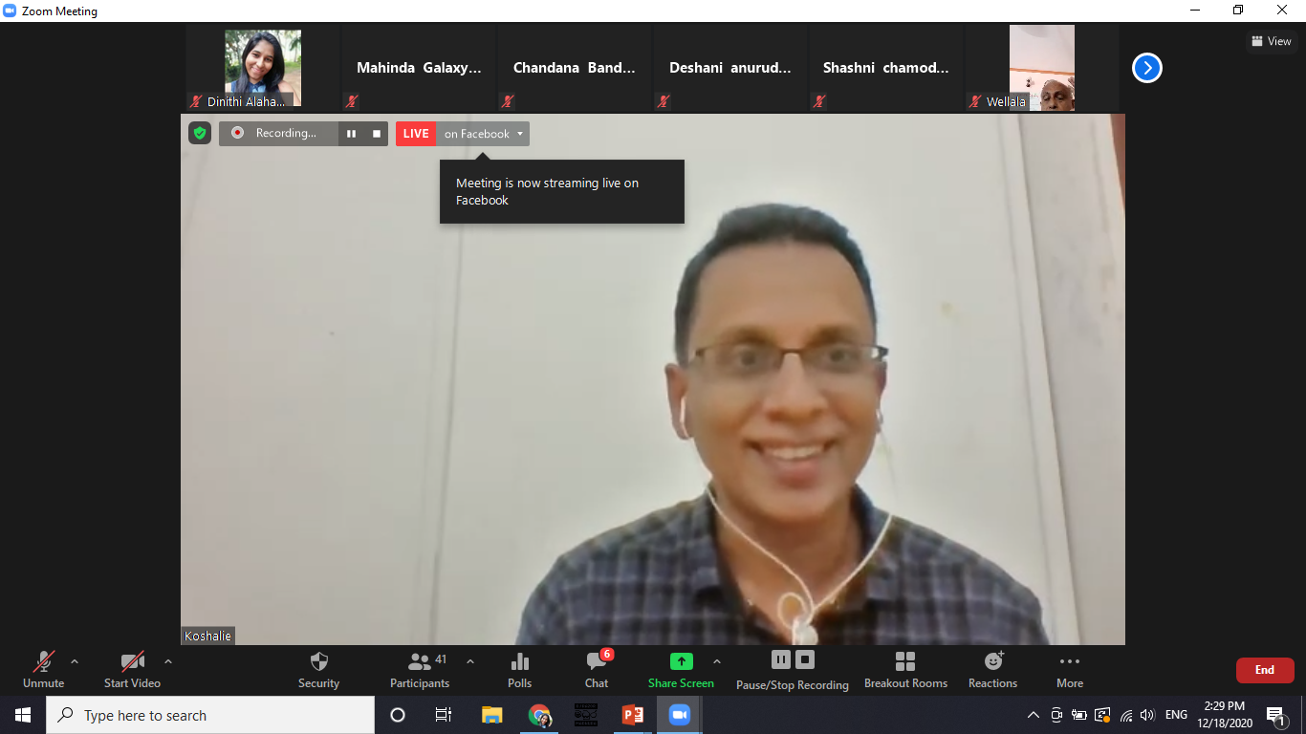Expand video options arrow beside Start Video
This screenshot has height=734, width=1306.
(168, 661)
